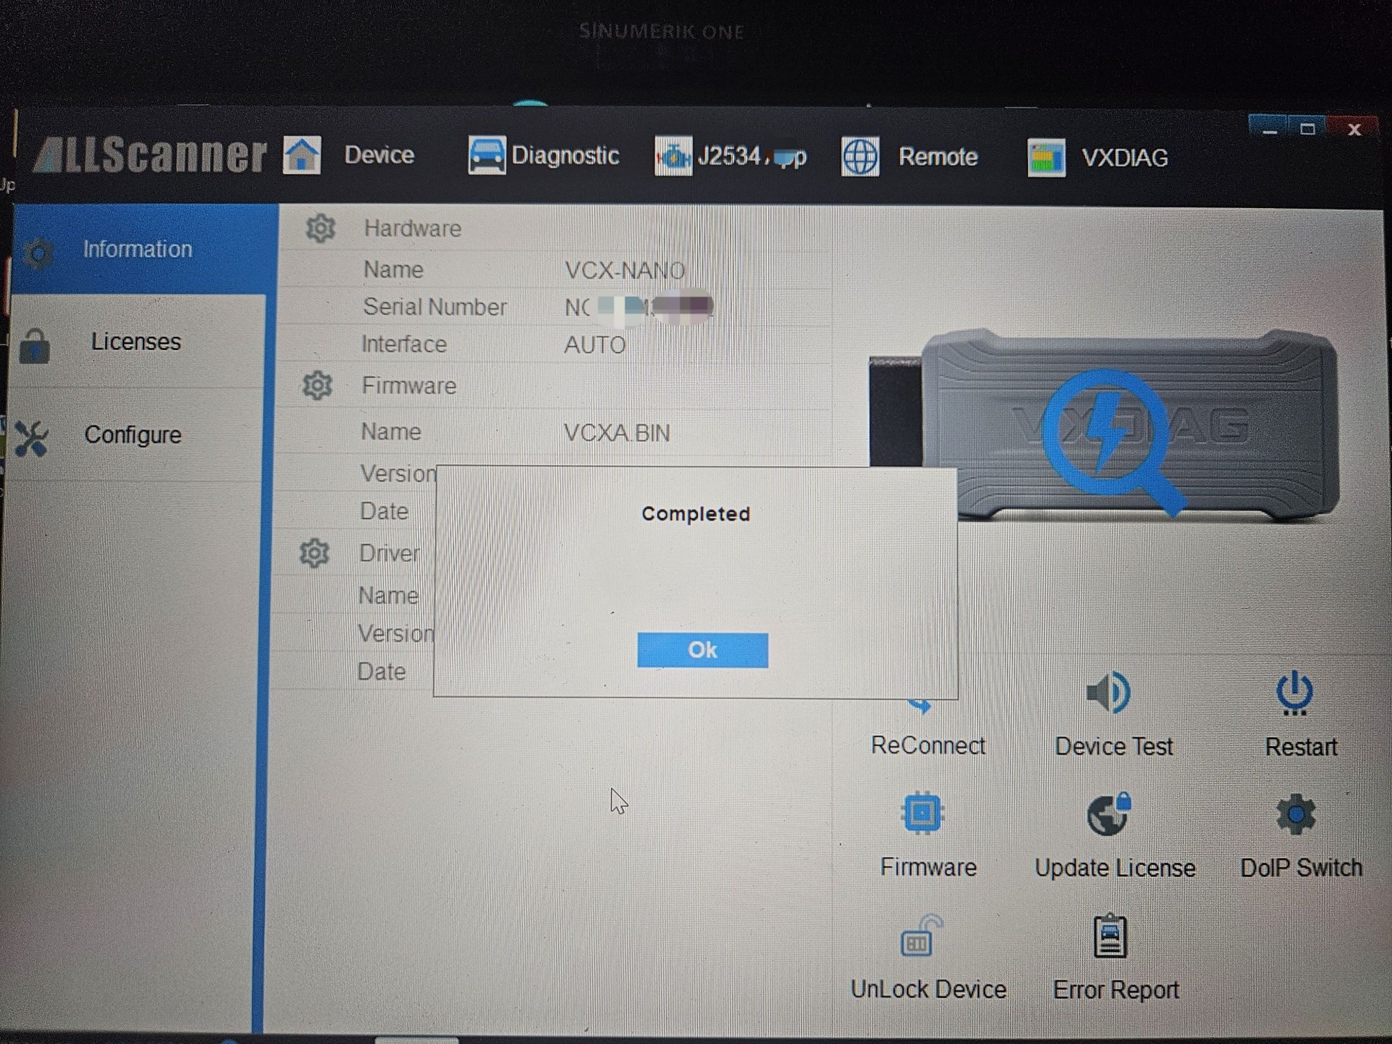1392x1044 pixels.
Task: Select Information in the sidebar
Action: point(145,249)
